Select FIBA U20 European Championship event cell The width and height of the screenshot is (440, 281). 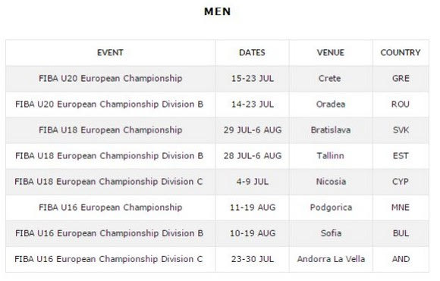pos(111,79)
